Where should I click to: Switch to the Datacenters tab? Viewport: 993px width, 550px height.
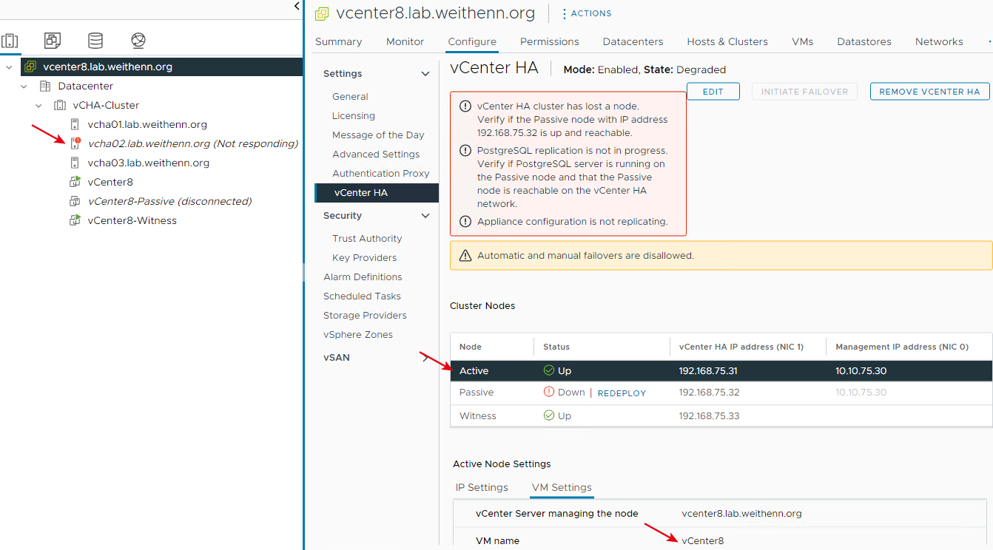pyautogui.click(x=633, y=41)
